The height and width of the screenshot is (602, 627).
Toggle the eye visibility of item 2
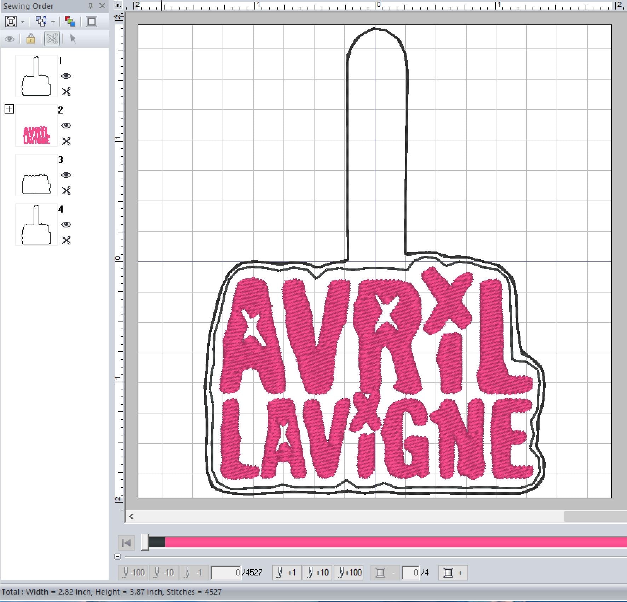[66, 126]
